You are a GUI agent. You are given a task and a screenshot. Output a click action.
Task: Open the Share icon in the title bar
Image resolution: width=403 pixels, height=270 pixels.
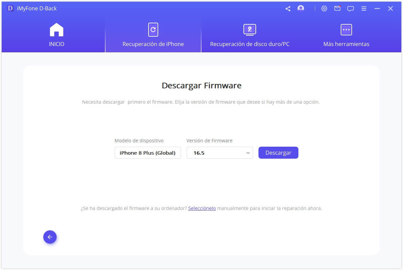coord(288,8)
